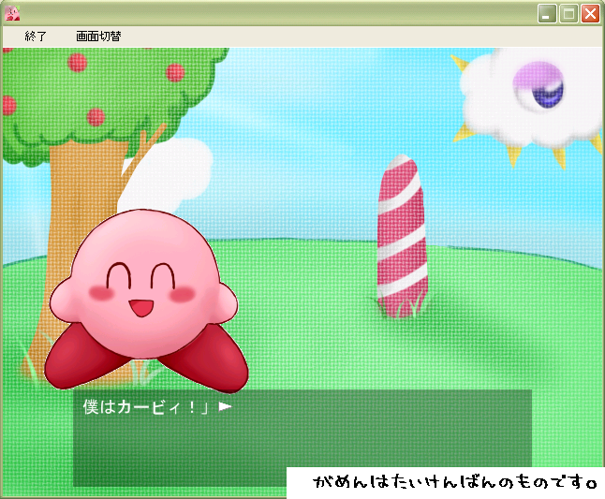Open the 画面切替 menu
The width and height of the screenshot is (605, 499).
pos(98,37)
